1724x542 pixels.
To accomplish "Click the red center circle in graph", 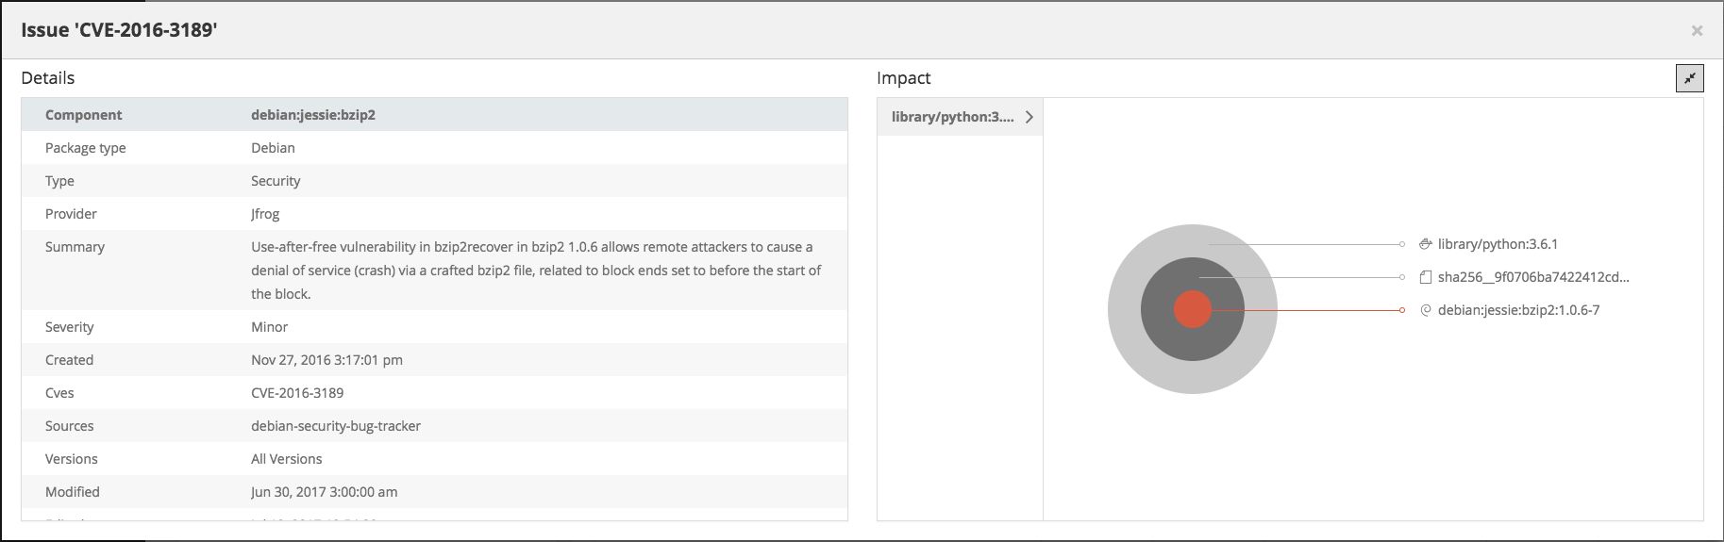I will [x=1192, y=310].
